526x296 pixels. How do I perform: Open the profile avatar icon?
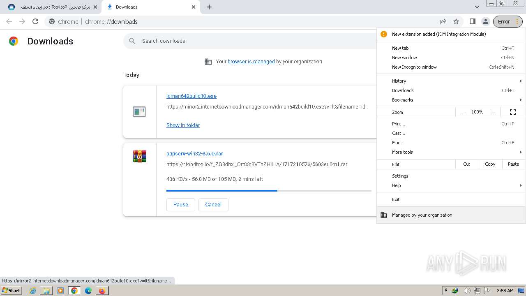pyautogui.click(x=485, y=21)
